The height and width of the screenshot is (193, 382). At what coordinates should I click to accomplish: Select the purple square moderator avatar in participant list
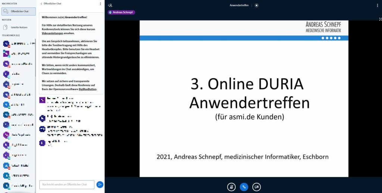click(6, 54)
